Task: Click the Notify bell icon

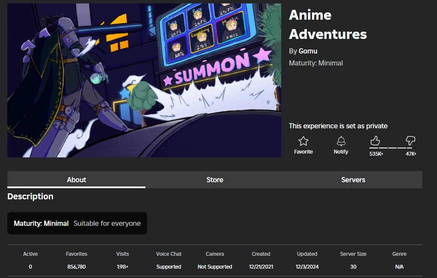Action: [x=341, y=141]
